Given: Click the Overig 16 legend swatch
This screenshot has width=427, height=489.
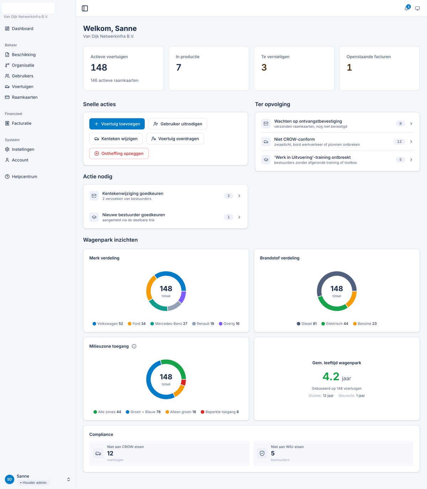Looking at the screenshot, I should coord(221,324).
